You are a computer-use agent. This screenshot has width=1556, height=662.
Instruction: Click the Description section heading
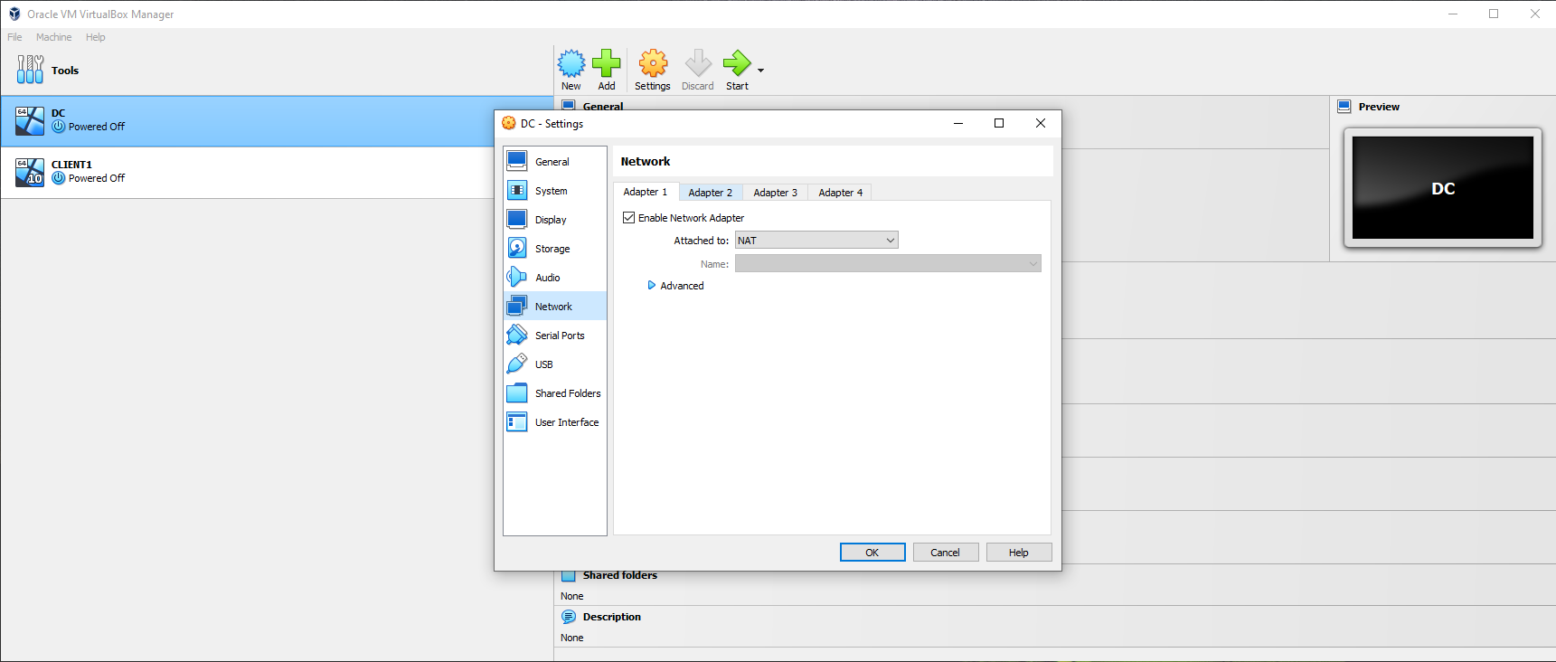612,617
